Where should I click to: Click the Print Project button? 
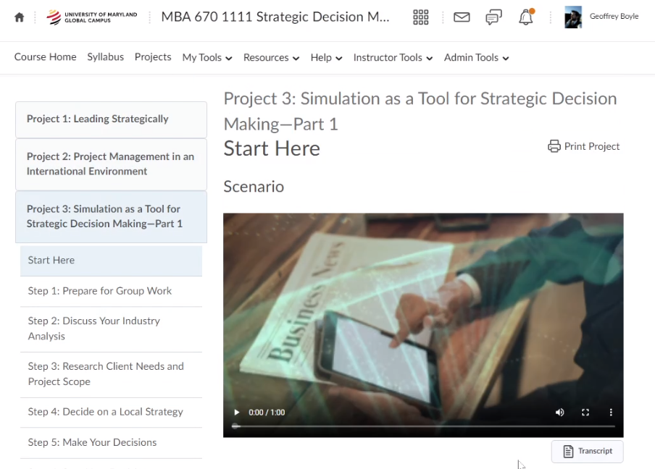coord(584,146)
